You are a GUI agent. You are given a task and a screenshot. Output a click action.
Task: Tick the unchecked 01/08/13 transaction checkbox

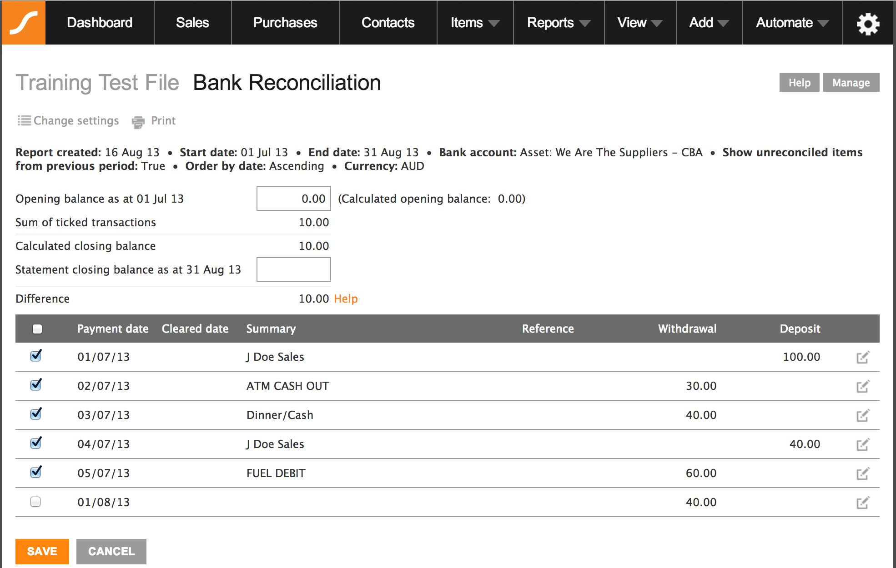point(35,502)
